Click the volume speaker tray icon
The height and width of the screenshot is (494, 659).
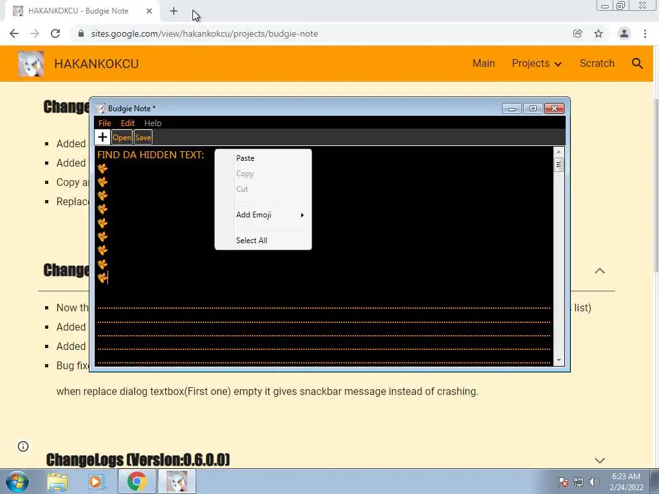pos(593,482)
